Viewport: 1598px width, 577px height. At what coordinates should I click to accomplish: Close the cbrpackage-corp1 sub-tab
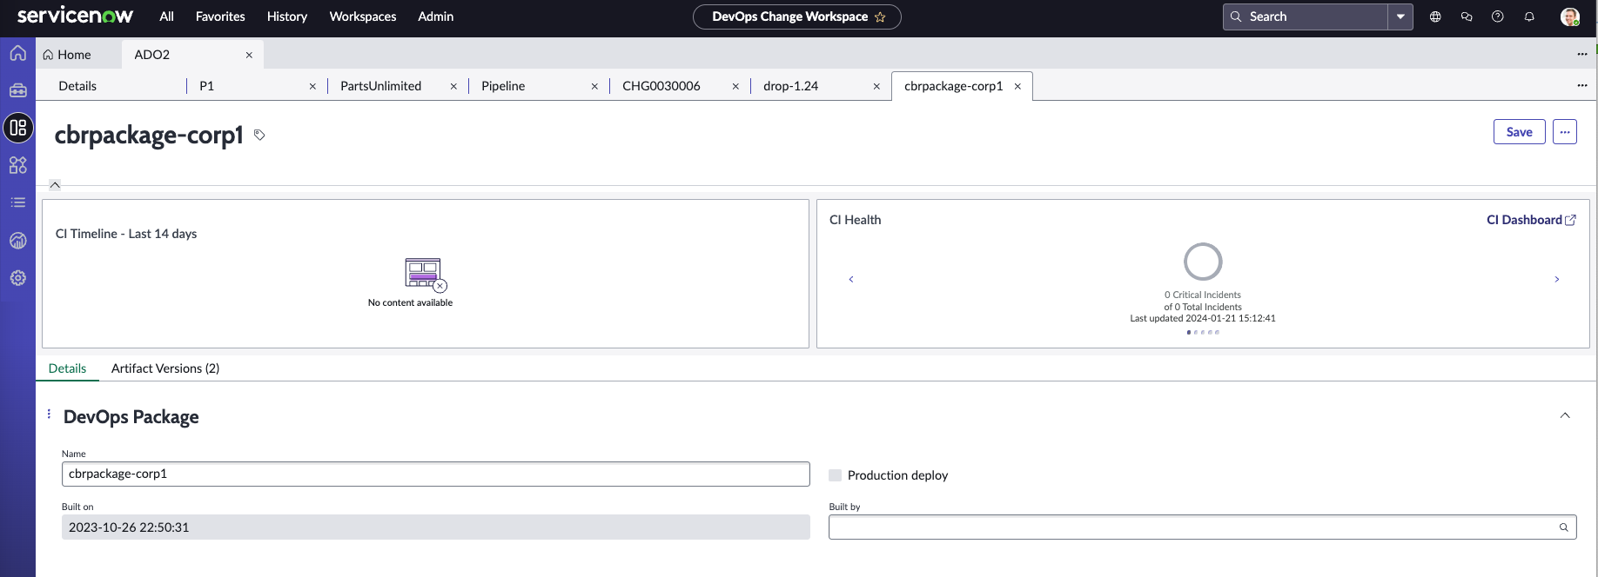(1017, 86)
